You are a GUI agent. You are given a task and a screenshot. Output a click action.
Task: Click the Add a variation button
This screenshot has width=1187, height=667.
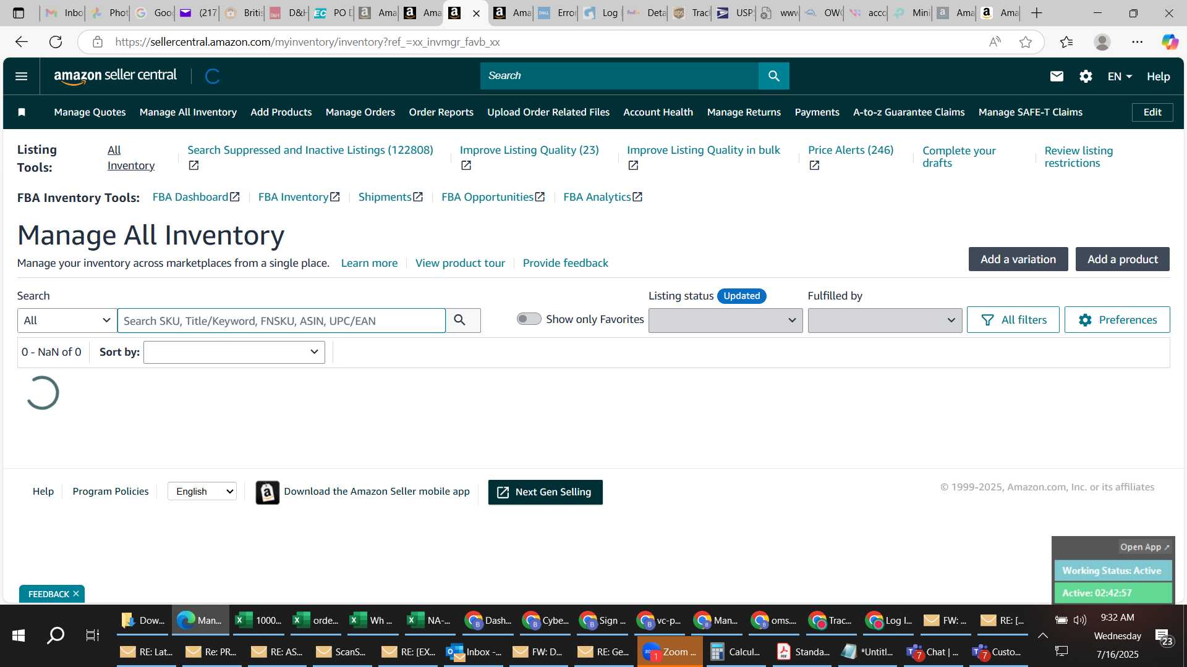pos(1018,259)
